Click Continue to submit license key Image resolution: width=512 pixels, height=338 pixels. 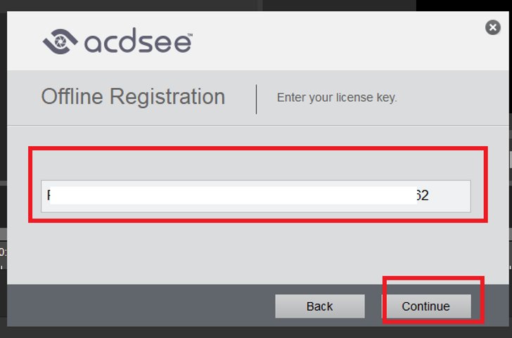425,306
